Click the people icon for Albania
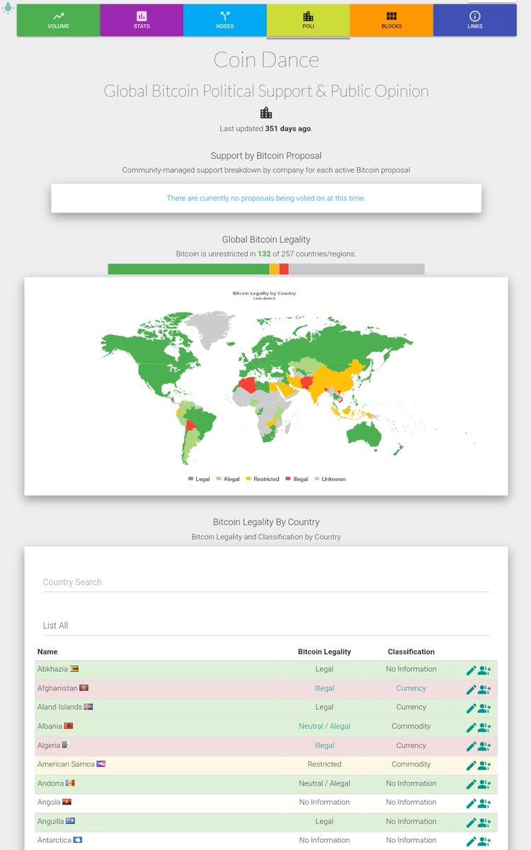Image resolution: width=531 pixels, height=850 pixels. [x=484, y=727]
